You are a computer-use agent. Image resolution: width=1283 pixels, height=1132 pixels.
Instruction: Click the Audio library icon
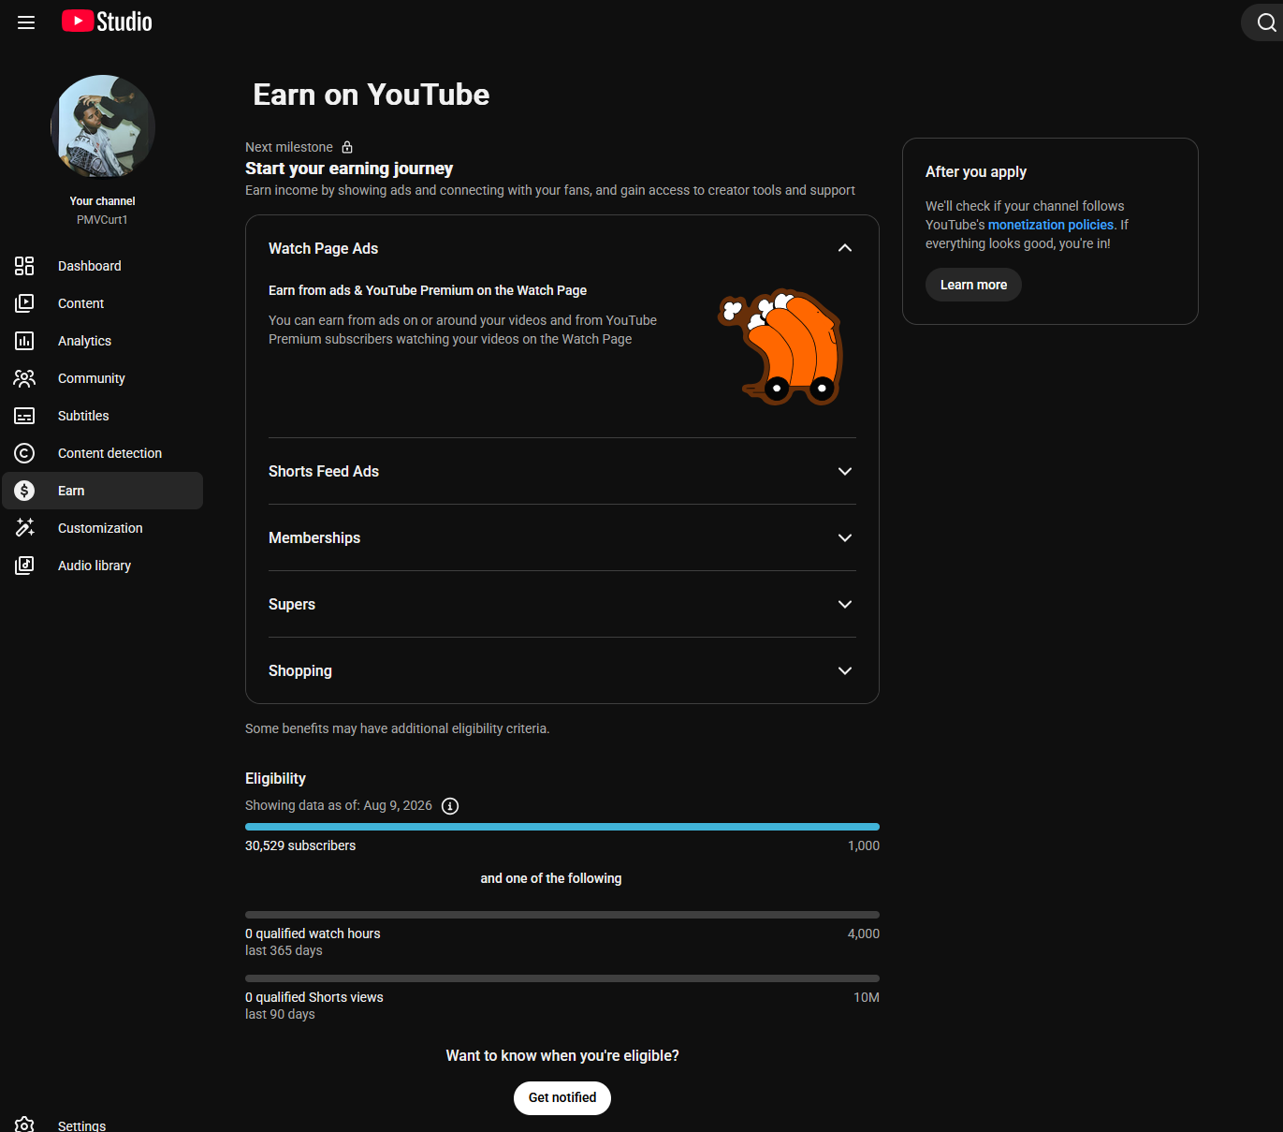(x=24, y=566)
